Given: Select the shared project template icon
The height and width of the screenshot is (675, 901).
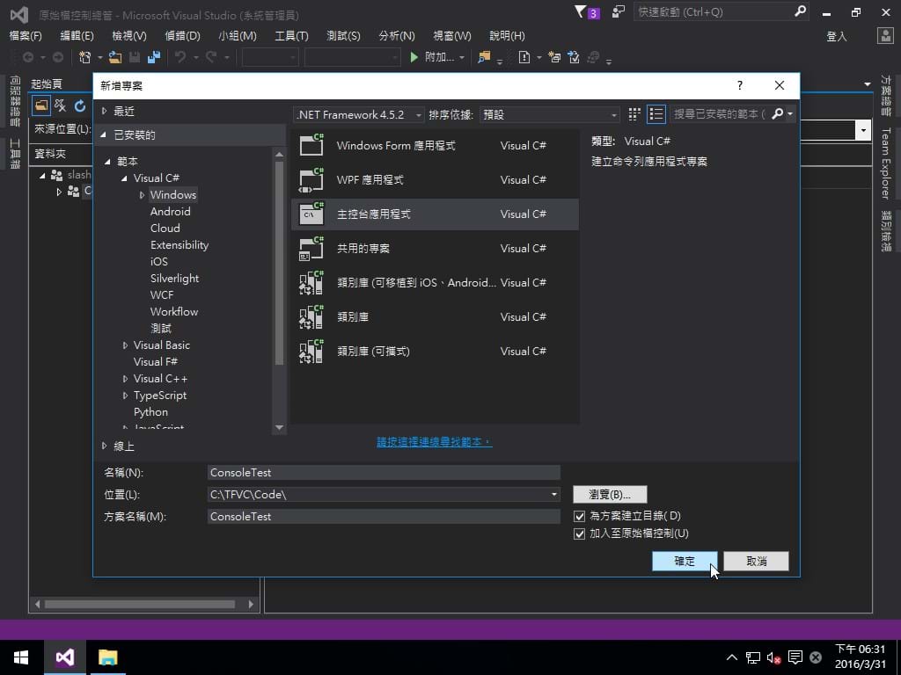Looking at the screenshot, I should 311,249.
